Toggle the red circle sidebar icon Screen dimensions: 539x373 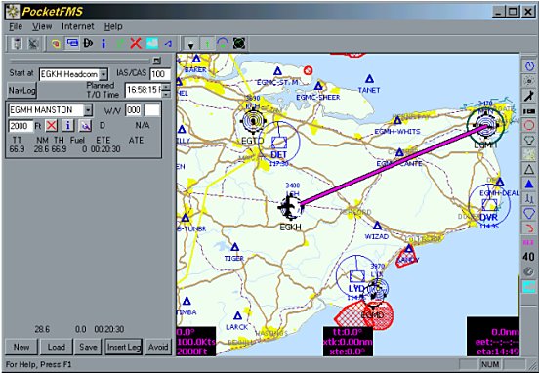coord(529,125)
